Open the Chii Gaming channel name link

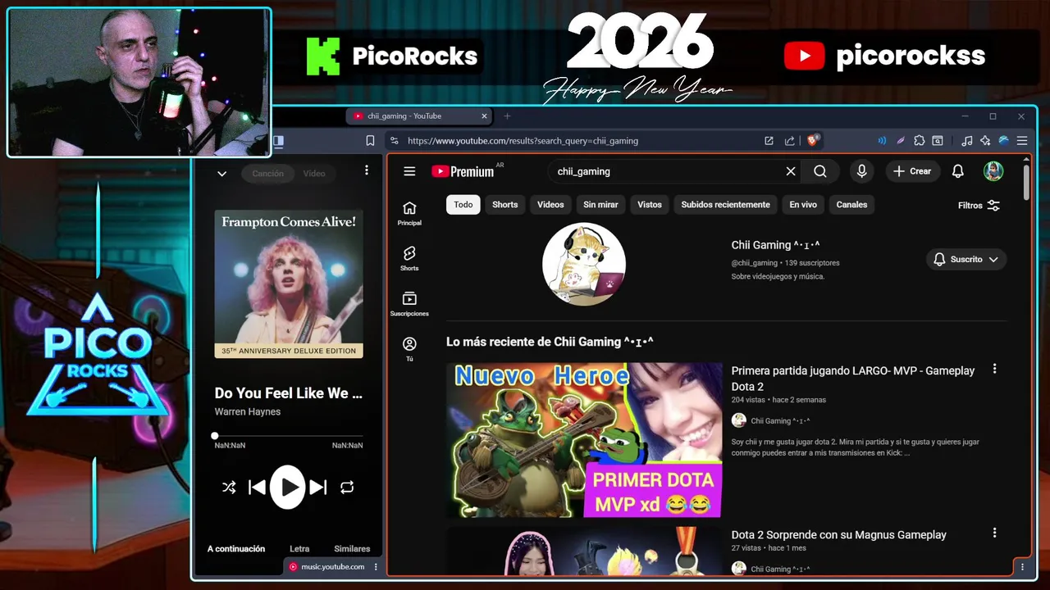pos(775,245)
